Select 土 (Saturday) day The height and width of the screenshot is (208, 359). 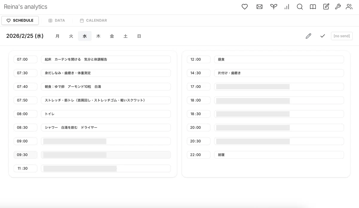(x=125, y=36)
